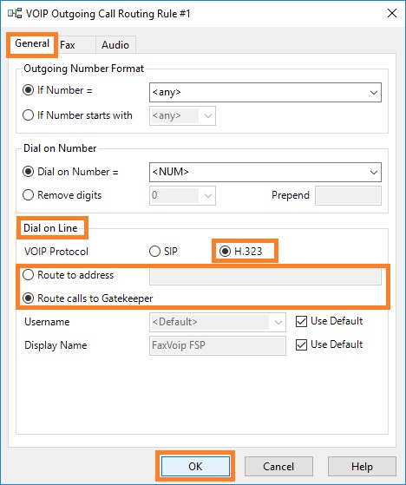Click the routing rule title bar icon

coord(15,14)
